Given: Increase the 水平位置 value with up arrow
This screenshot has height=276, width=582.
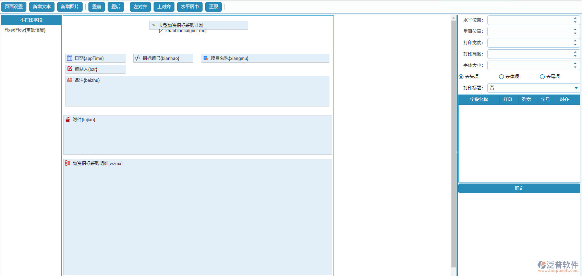Looking at the screenshot, I should click(575, 18).
